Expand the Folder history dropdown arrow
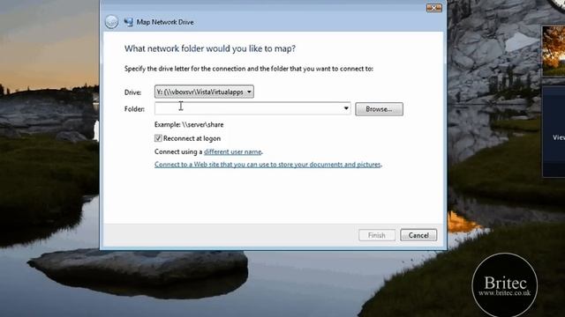 click(x=346, y=108)
